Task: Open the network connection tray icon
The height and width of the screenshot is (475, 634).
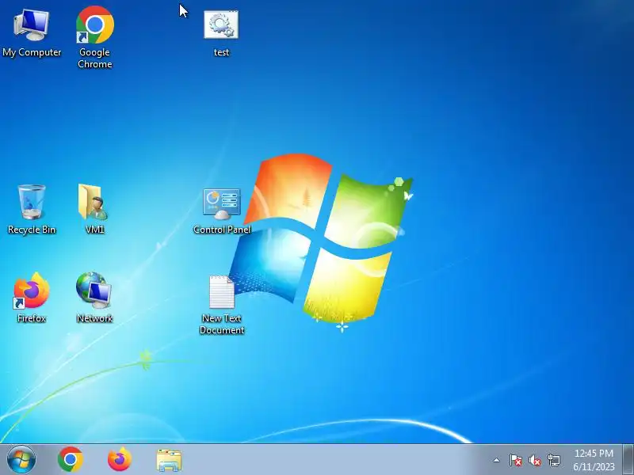Action: 553,460
